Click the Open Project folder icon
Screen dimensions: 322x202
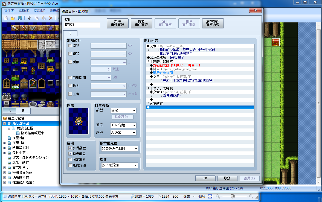pyautogui.click(x=13, y=18)
